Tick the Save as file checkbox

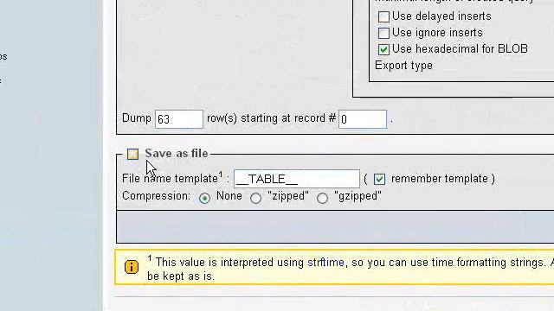click(132, 154)
